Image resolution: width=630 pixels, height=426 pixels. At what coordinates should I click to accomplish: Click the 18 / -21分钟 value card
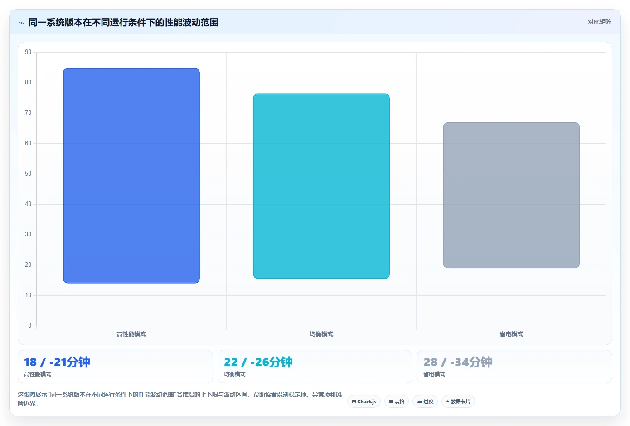point(115,367)
